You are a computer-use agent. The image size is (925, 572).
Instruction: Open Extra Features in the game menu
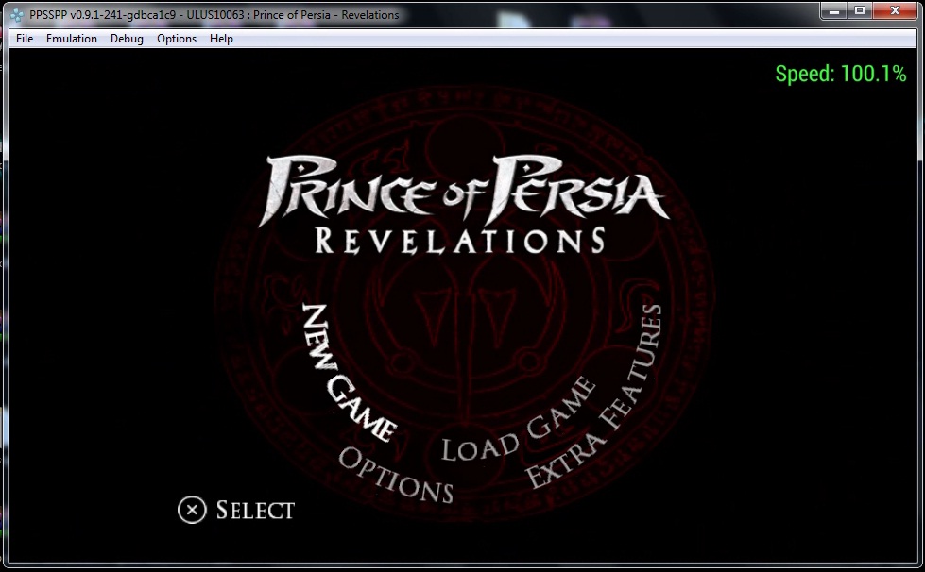(595, 396)
